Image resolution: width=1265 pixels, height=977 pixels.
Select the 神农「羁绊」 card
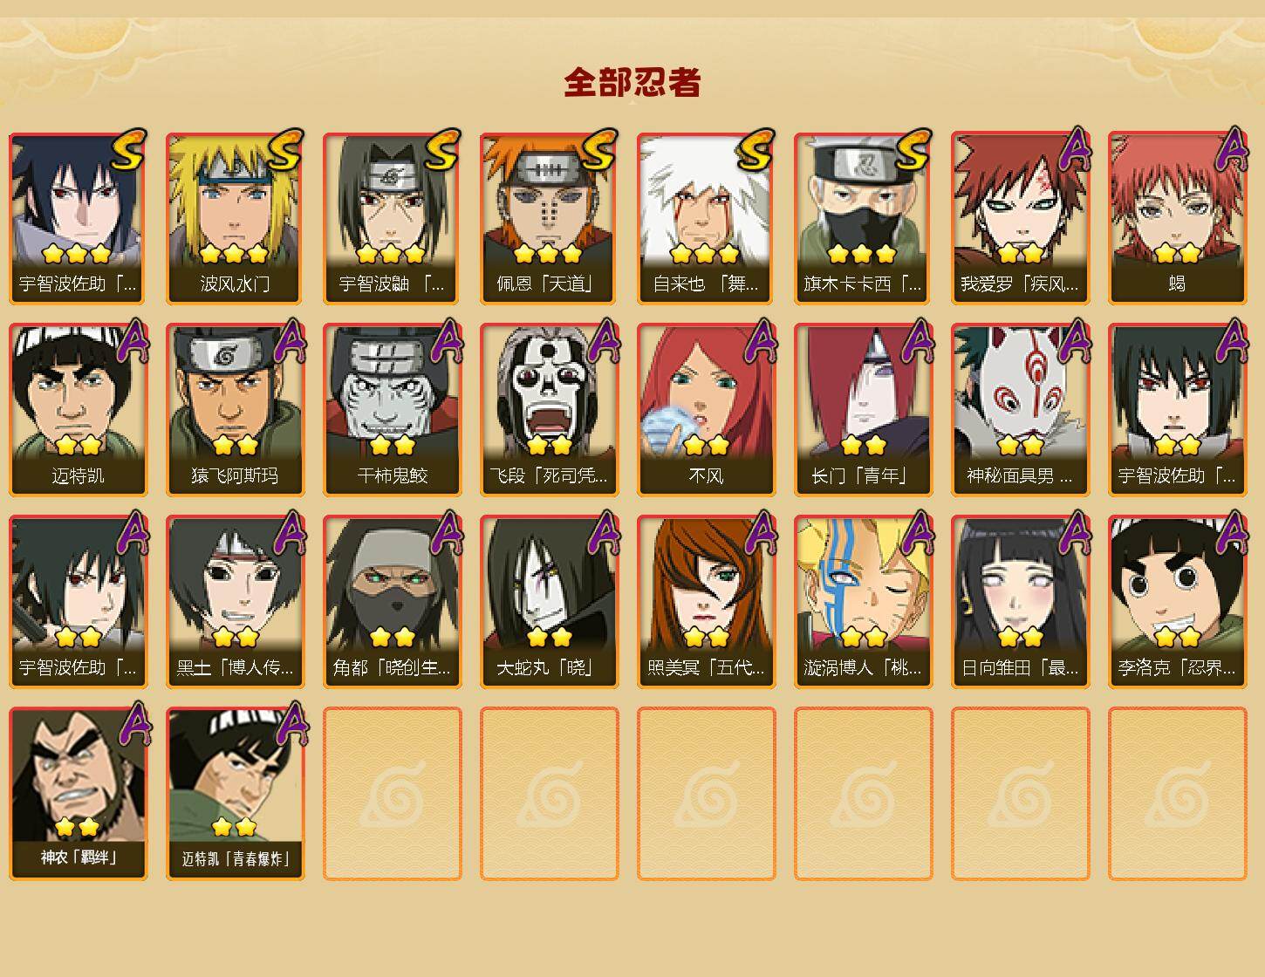coord(79,794)
